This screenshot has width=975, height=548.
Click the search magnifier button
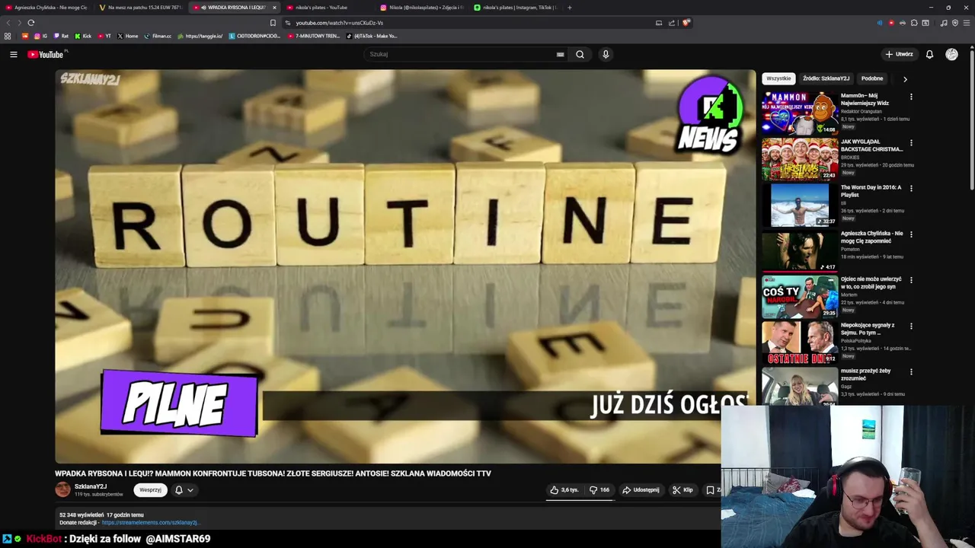[x=580, y=54]
